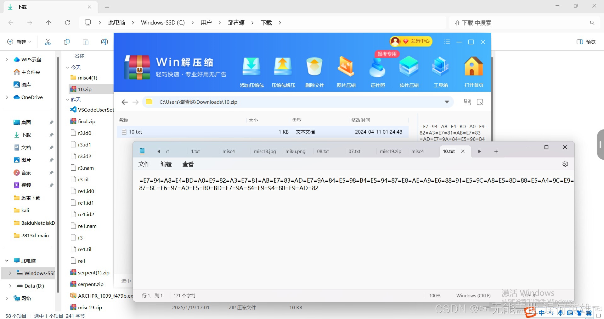
Task: Sort archive list by 修改时间 column
Action: (361, 120)
